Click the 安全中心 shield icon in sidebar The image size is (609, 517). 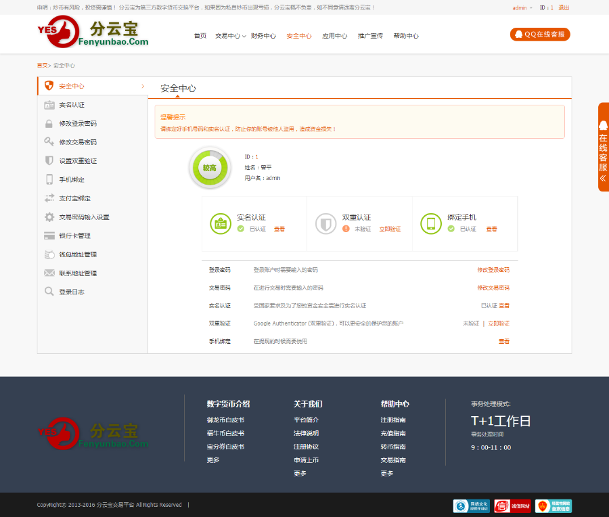pos(49,86)
